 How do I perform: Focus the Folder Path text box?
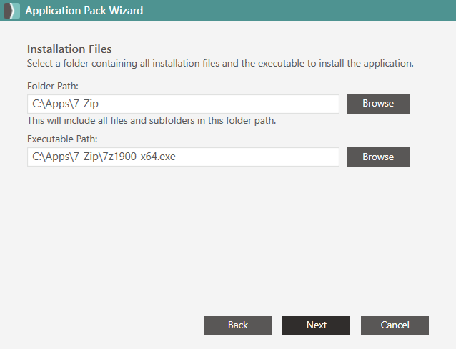[x=183, y=104]
